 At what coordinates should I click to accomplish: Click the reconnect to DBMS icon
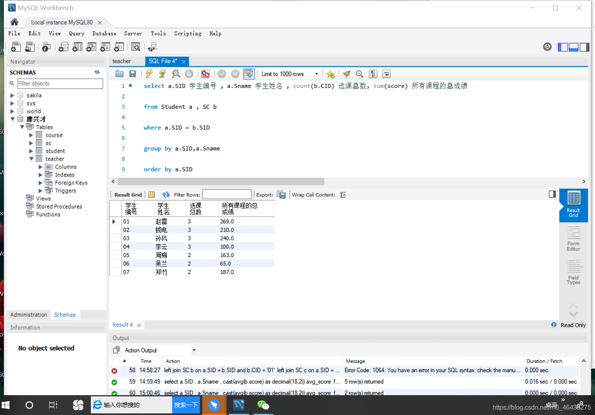(x=152, y=47)
